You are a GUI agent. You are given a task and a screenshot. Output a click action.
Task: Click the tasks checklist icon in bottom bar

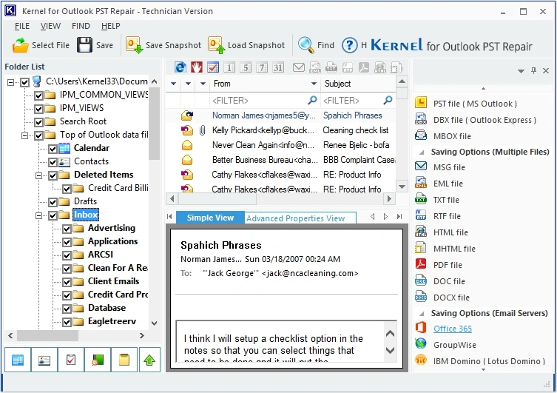pyautogui.click(x=71, y=360)
